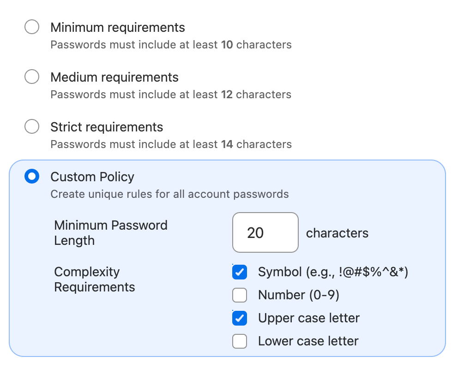Click the 'Lower case letter' label text

[x=308, y=341]
